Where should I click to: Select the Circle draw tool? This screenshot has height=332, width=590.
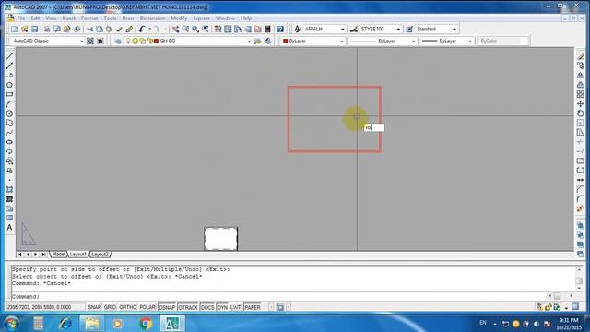(9, 113)
